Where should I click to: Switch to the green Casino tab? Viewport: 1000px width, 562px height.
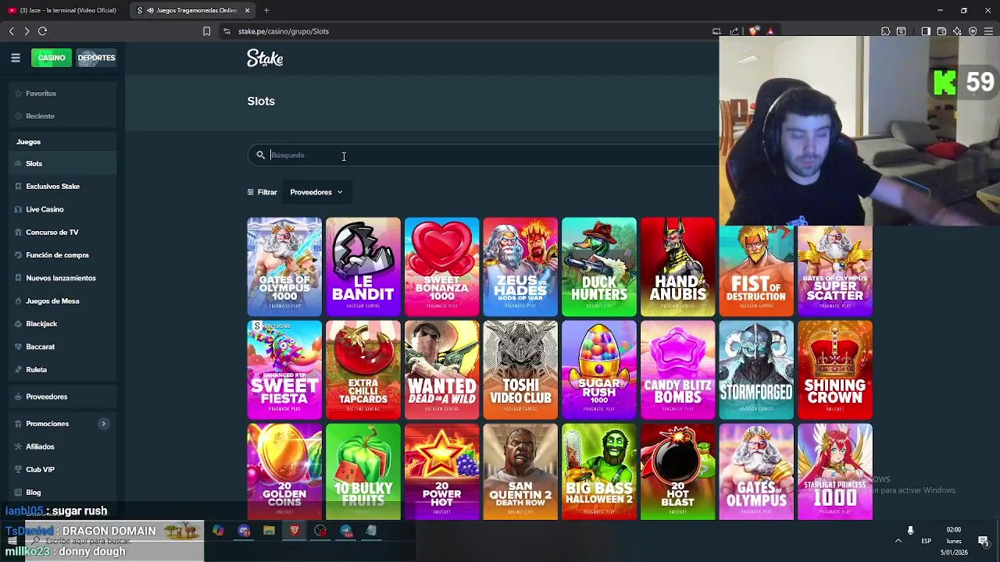point(52,58)
